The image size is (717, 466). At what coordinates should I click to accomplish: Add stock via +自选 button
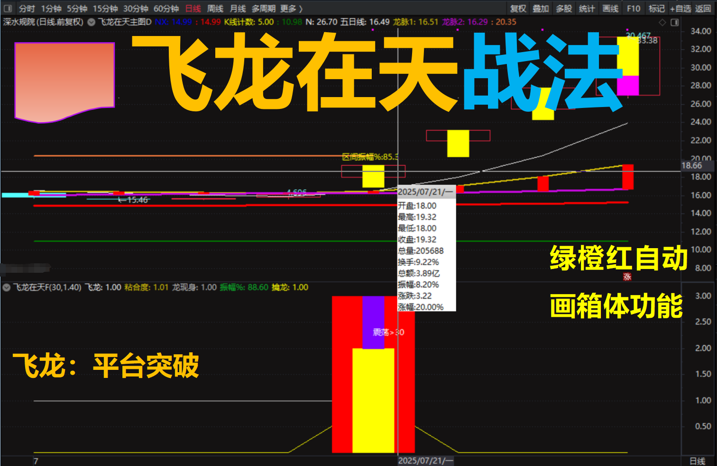point(680,9)
